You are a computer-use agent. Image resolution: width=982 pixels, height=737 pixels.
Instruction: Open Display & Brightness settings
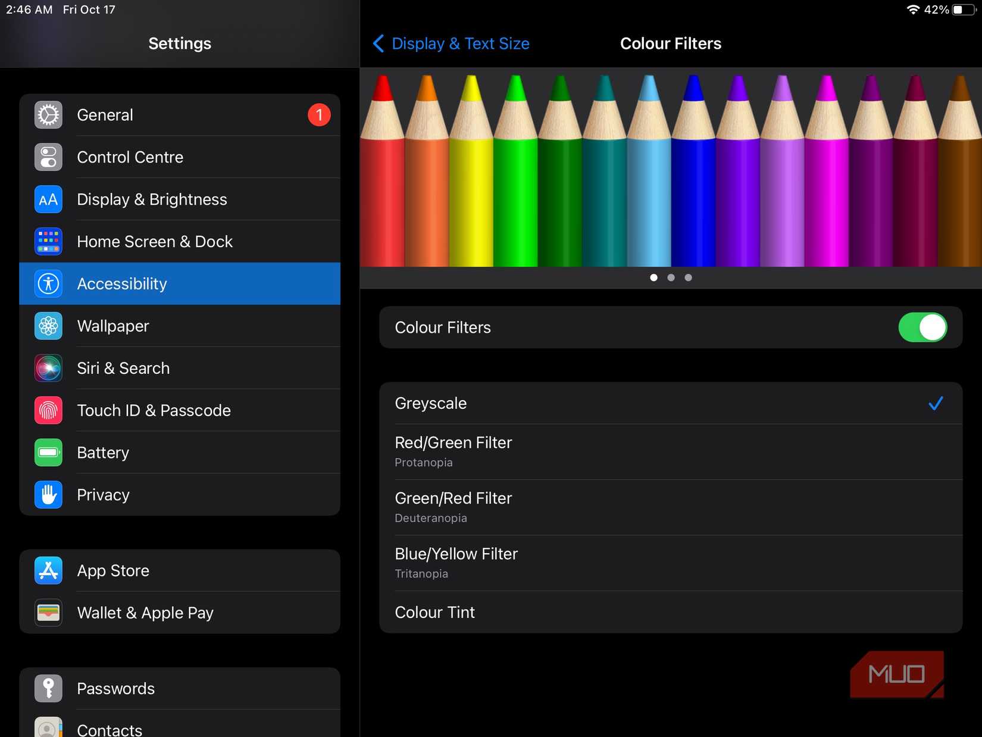[48, 199]
